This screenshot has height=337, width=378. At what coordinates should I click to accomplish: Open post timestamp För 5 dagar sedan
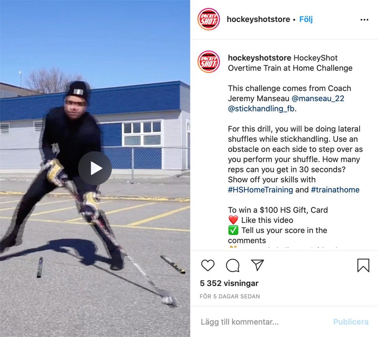230,296
